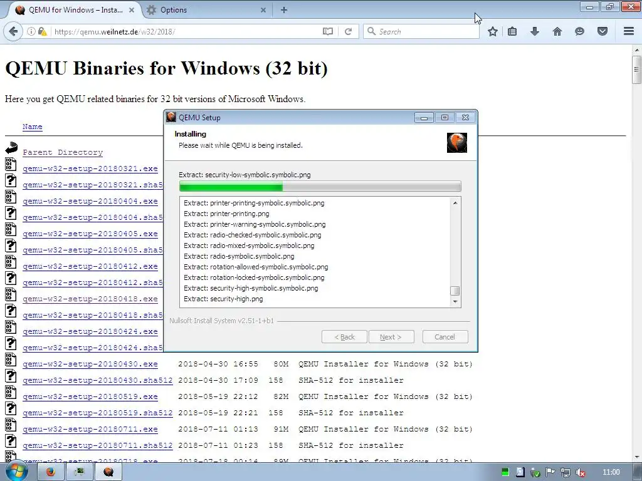Download qemu-w32-setup-20180711.exe
This screenshot has height=481, width=642.
point(90,429)
